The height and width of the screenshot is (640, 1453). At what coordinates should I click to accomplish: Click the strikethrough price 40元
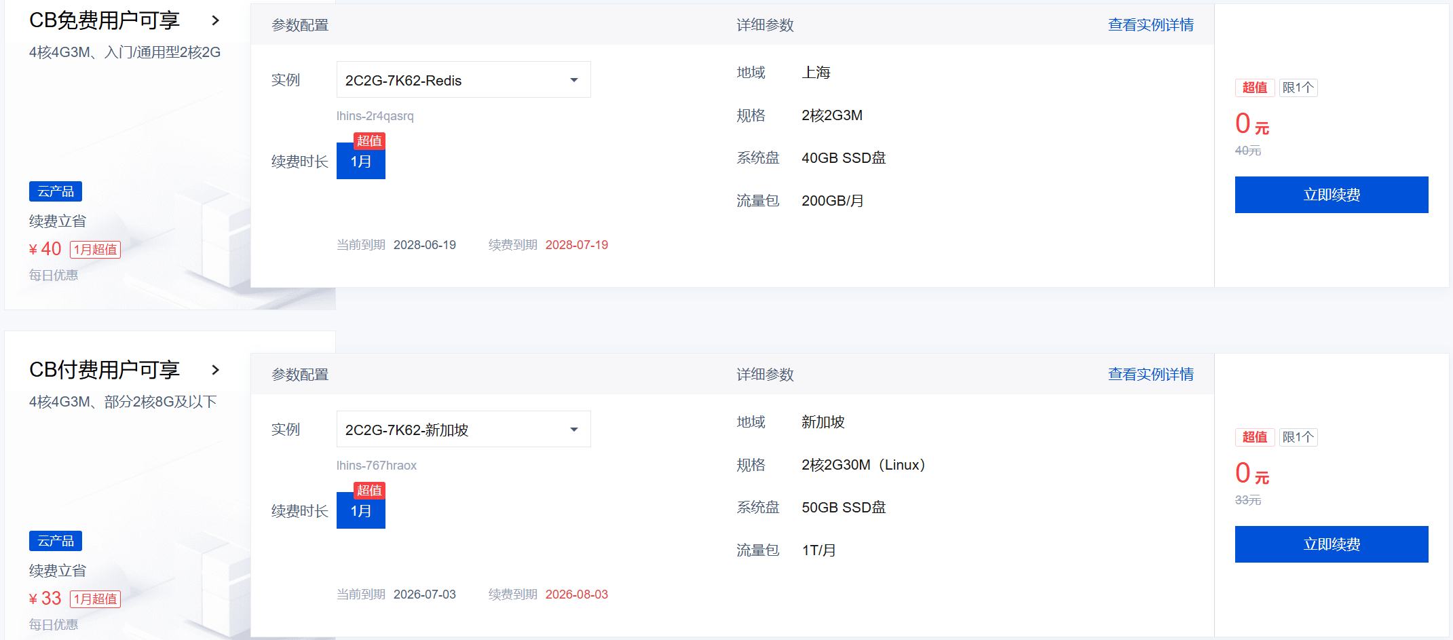pyautogui.click(x=1248, y=151)
